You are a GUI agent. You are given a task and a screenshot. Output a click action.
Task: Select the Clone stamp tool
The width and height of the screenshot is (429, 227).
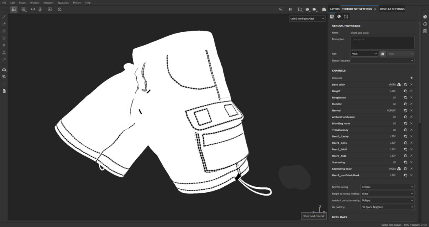[x=4, y=52]
